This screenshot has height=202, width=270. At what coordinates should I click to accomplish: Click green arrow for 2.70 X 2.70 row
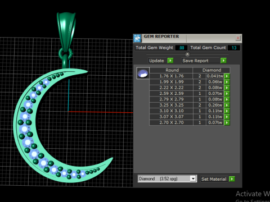click(227, 122)
